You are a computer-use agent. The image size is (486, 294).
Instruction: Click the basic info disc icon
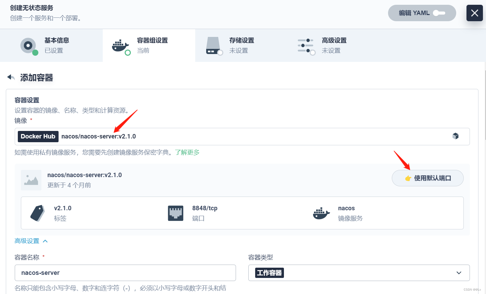29,46
